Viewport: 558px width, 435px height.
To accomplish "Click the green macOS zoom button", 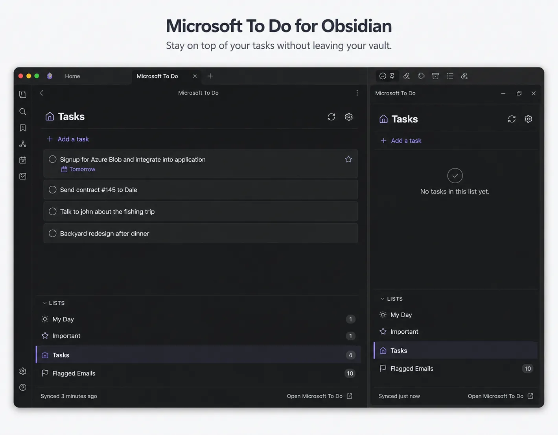I will (x=37, y=76).
